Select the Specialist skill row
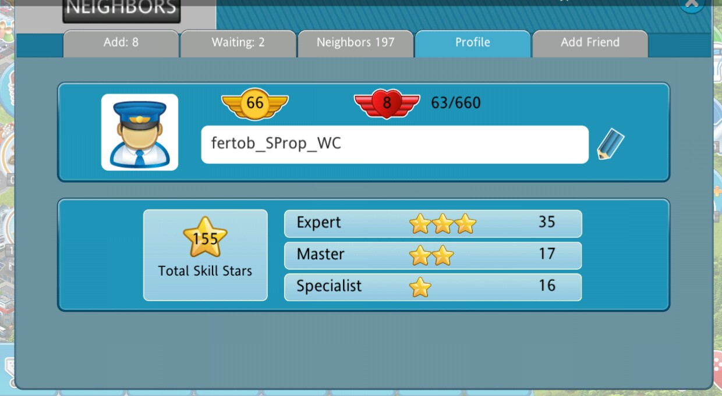 click(x=433, y=287)
